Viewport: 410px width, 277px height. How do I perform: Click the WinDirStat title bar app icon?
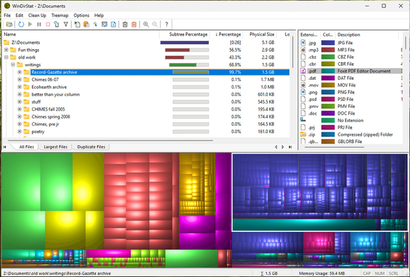(x=7, y=5)
